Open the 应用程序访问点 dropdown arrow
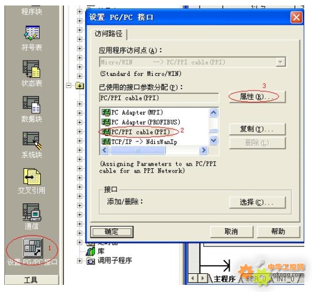The height and width of the screenshot is (292, 312). tap(281, 62)
